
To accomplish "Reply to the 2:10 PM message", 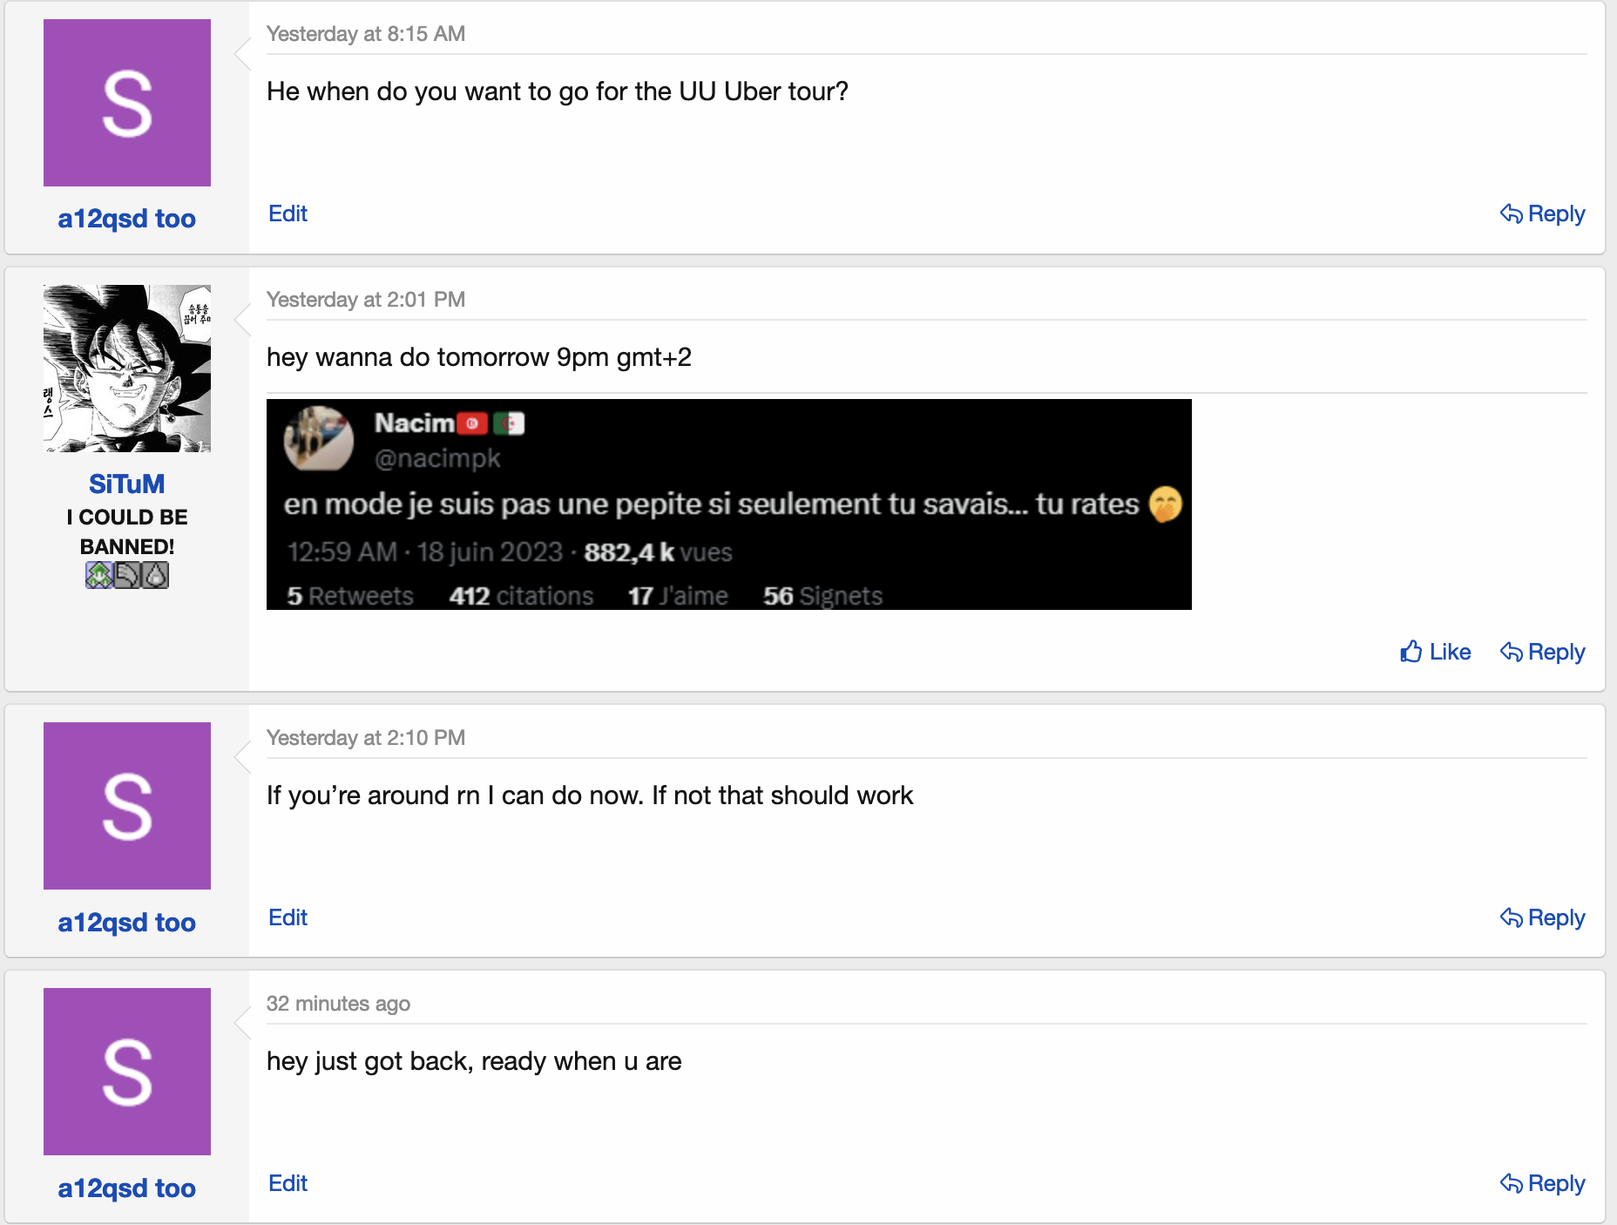I will click(x=1543, y=918).
